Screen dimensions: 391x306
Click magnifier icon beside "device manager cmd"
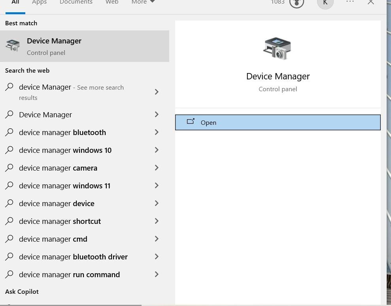click(9, 239)
